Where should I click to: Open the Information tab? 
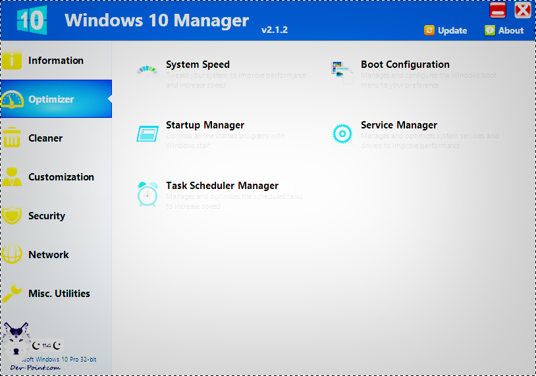(x=56, y=61)
